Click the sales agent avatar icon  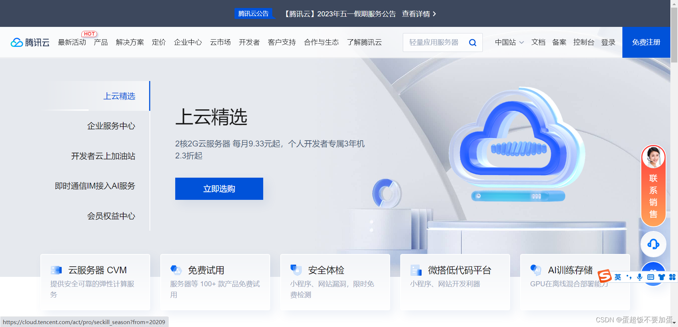point(653,157)
